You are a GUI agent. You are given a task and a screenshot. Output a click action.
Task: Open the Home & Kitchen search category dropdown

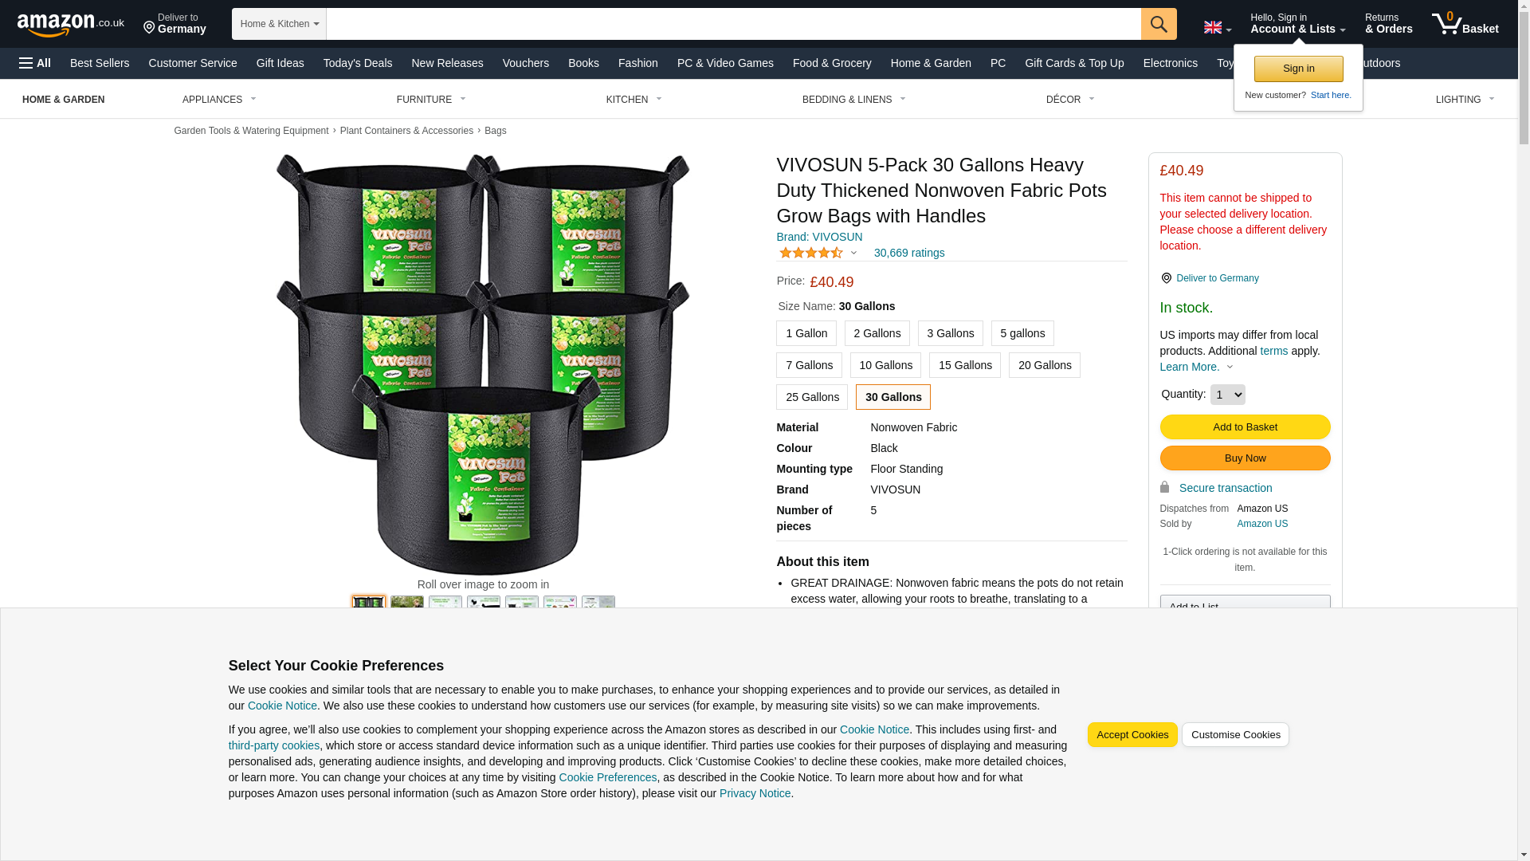(x=280, y=24)
